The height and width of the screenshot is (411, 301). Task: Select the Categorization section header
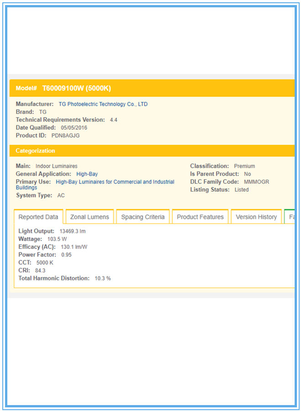coord(35,151)
